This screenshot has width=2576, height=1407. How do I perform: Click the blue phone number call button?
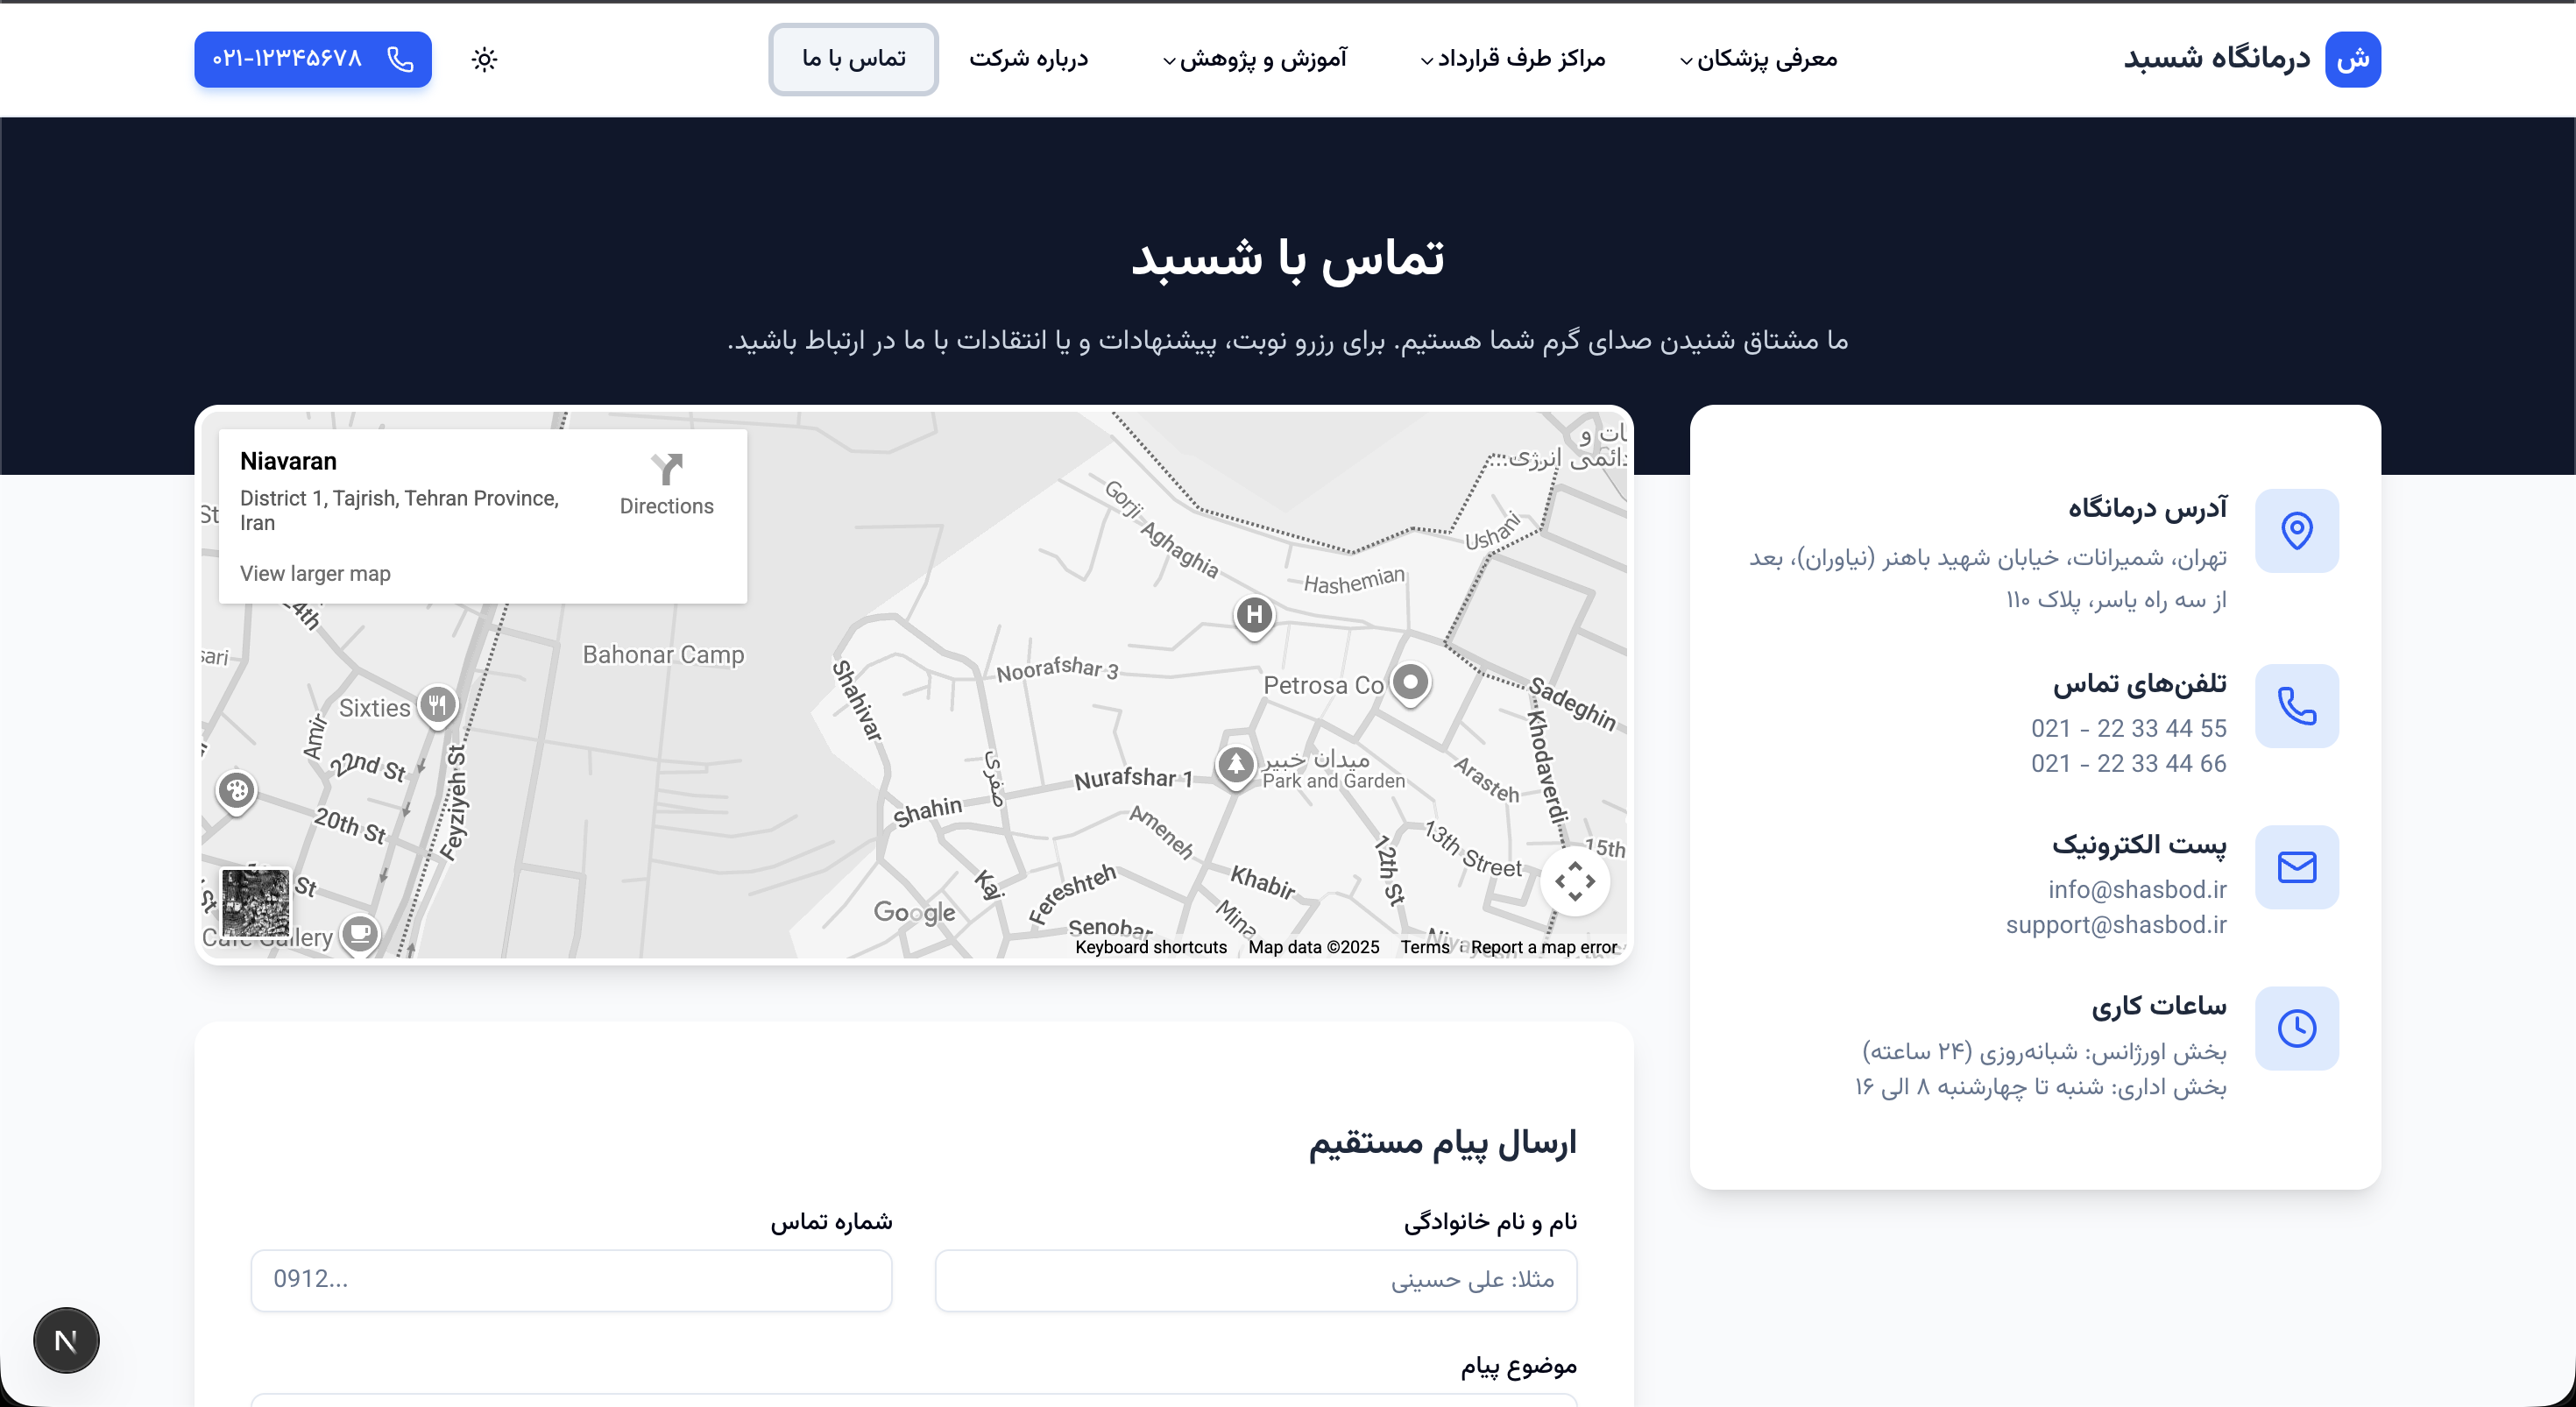click(x=312, y=59)
